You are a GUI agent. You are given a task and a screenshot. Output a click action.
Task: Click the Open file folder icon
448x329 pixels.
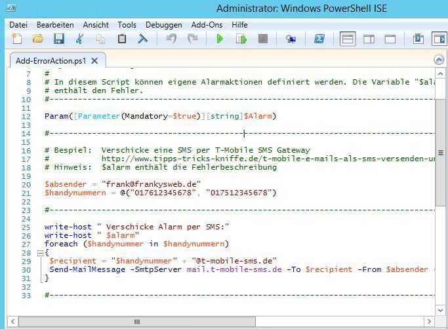pyautogui.click(x=38, y=39)
